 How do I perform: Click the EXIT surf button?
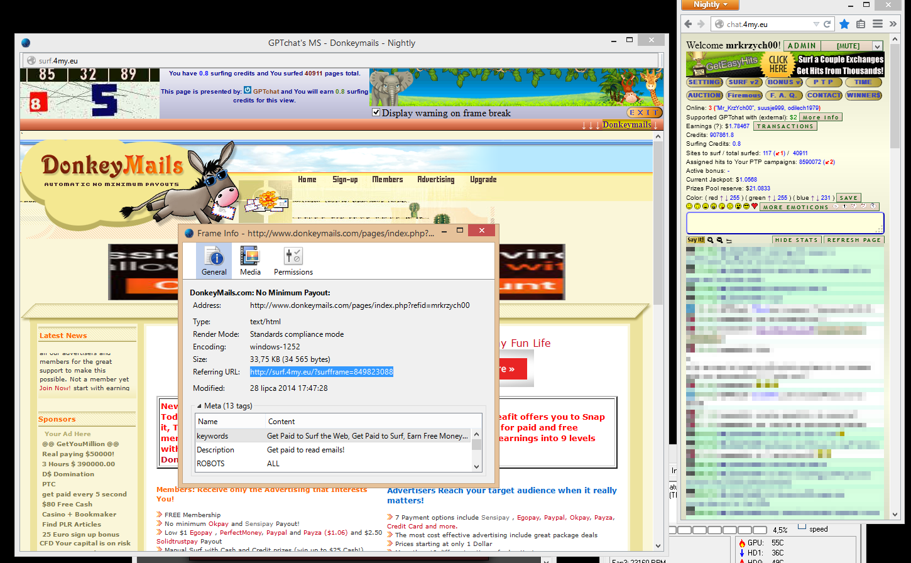pos(645,112)
